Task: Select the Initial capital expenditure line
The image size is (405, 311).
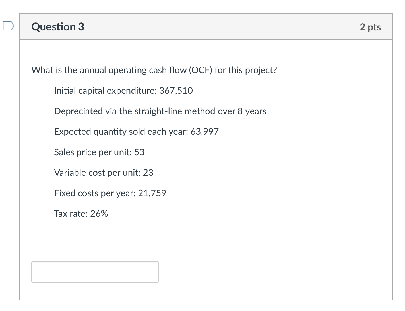Action: [x=123, y=91]
